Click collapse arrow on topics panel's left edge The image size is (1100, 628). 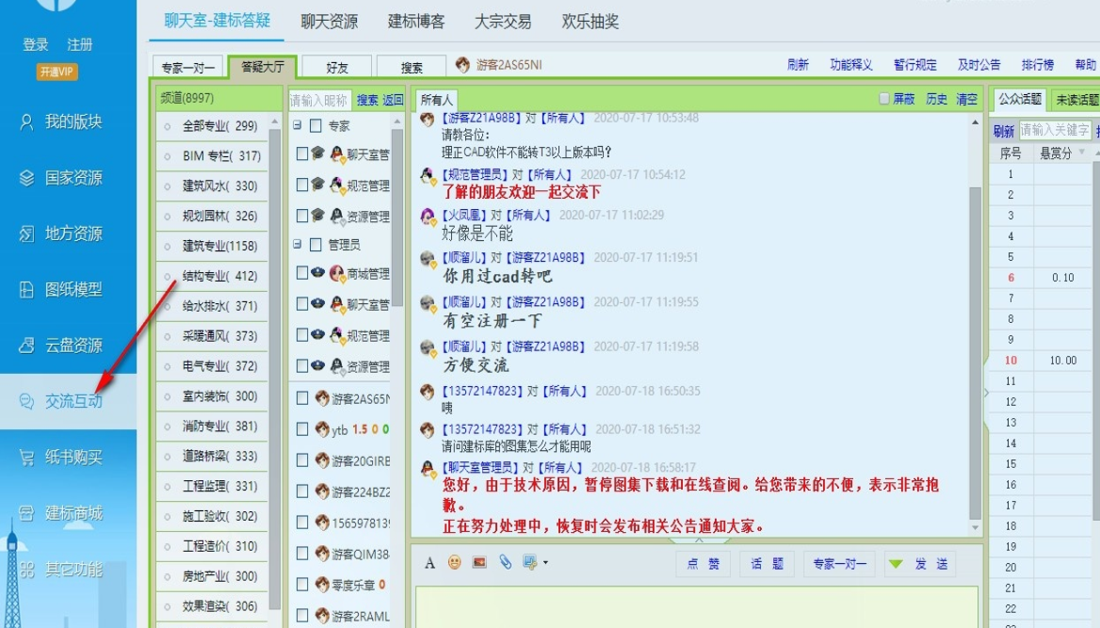click(x=986, y=393)
